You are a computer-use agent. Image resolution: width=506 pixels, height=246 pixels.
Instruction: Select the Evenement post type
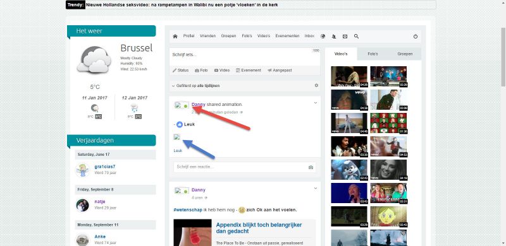pos(248,70)
